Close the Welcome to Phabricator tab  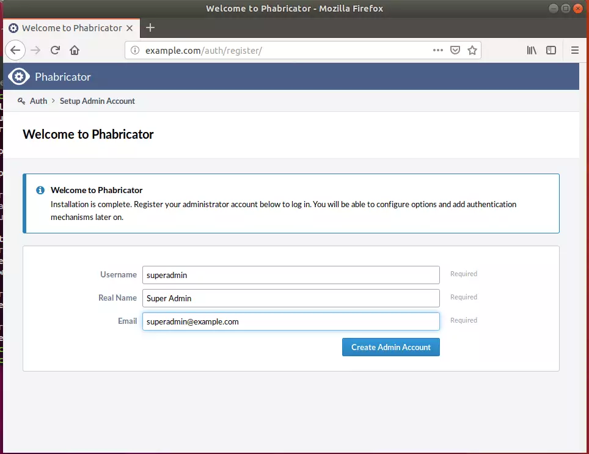[x=129, y=28]
